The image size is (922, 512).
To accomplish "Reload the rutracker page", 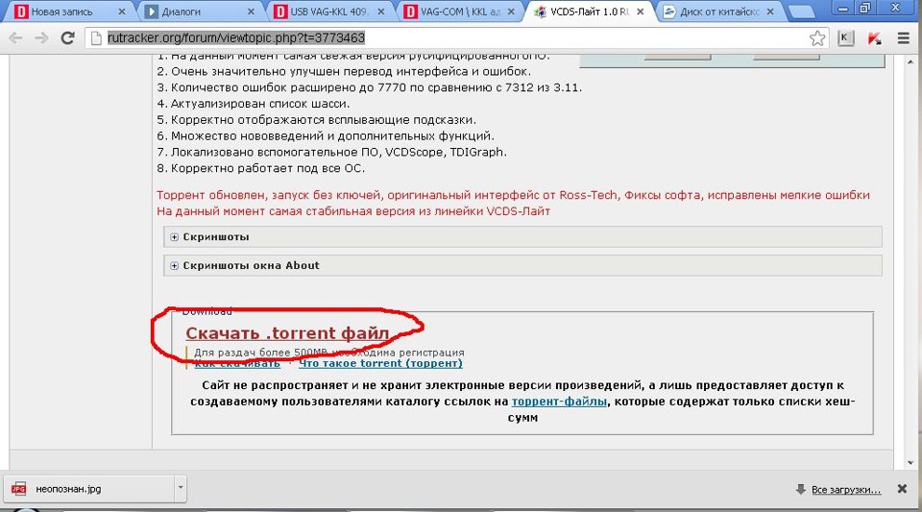I will [x=68, y=38].
